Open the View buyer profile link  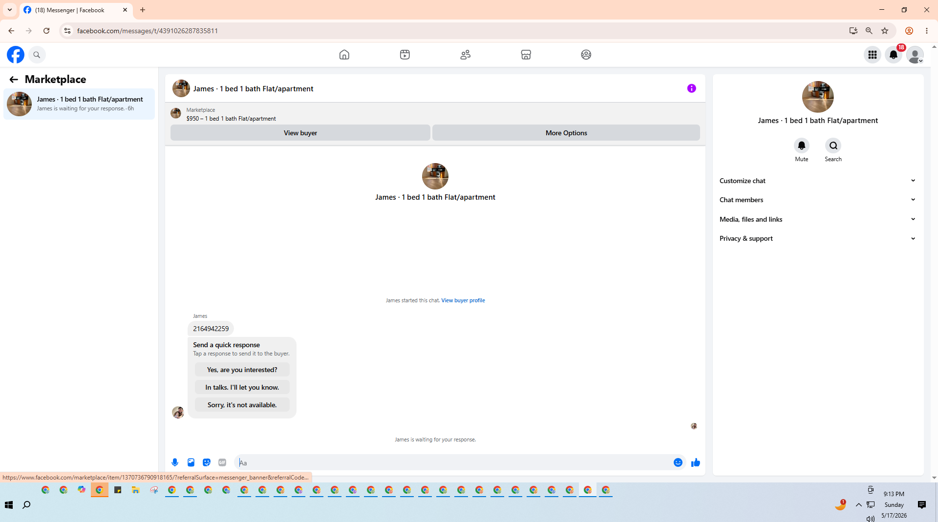pyautogui.click(x=463, y=300)
